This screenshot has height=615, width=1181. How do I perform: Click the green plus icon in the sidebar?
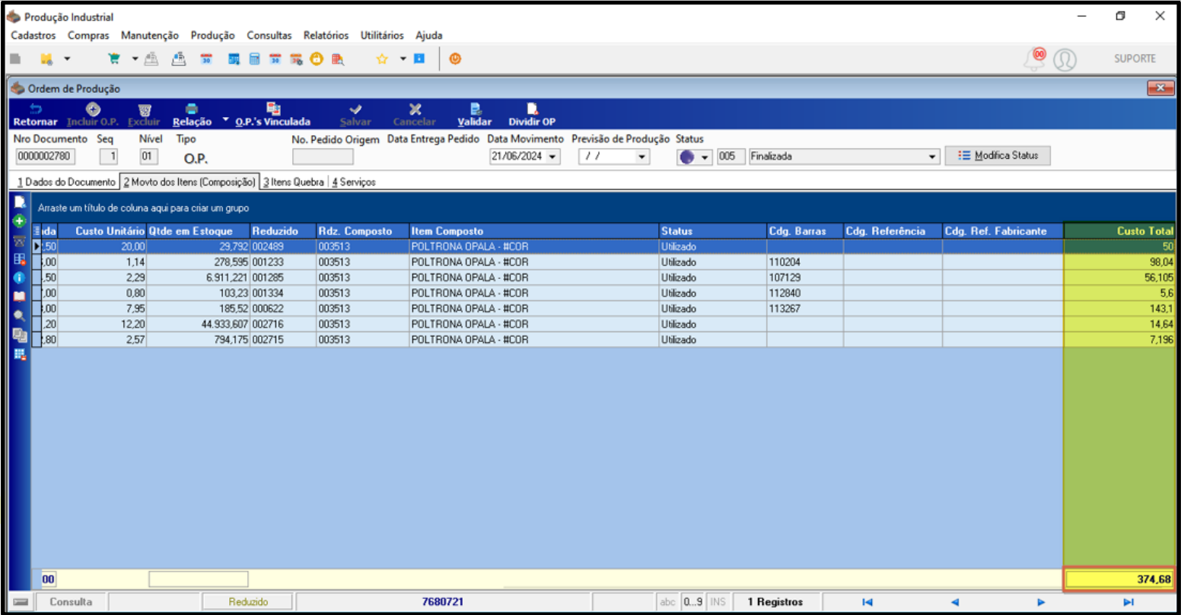20,221
